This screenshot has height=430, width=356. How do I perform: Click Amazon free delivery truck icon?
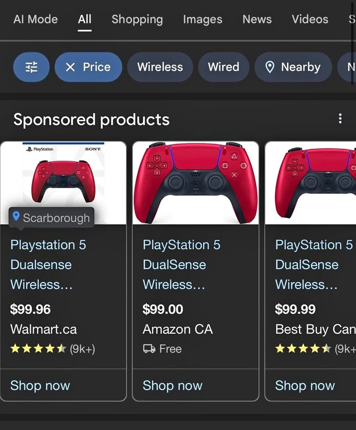point(149,349)
